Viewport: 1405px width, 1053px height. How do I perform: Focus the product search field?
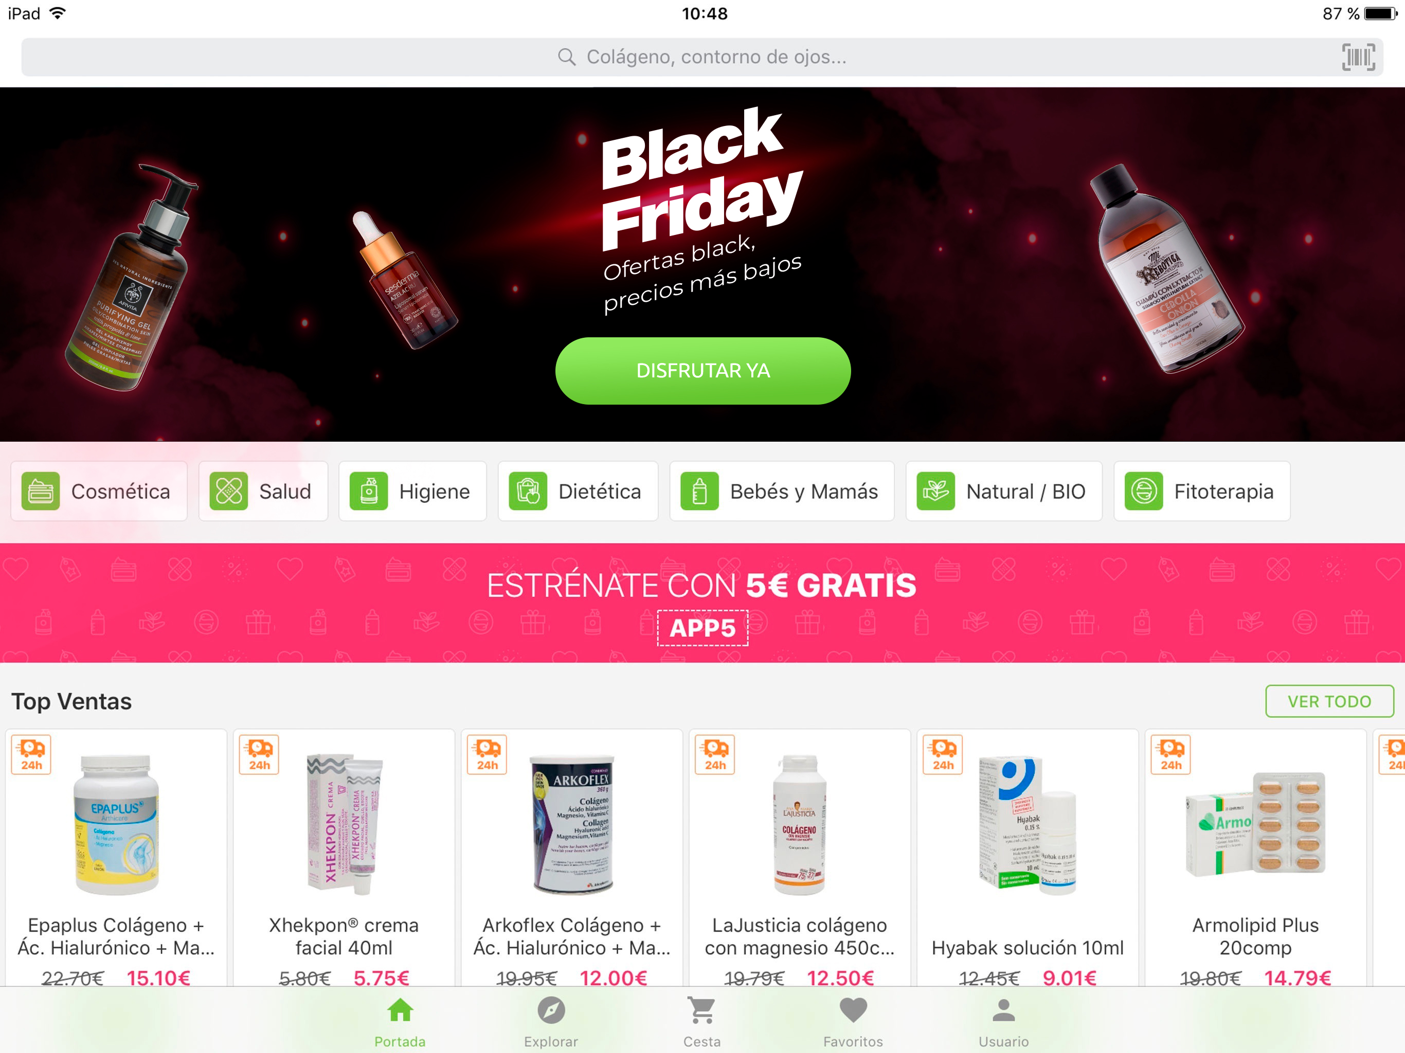click(702, 57)
